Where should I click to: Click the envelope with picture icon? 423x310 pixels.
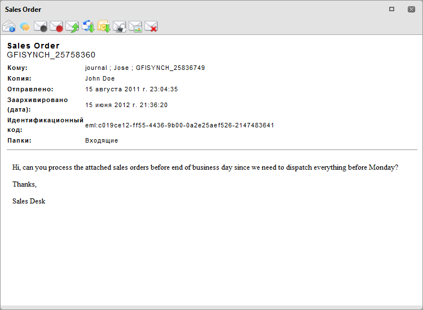(x=135, y=26)
